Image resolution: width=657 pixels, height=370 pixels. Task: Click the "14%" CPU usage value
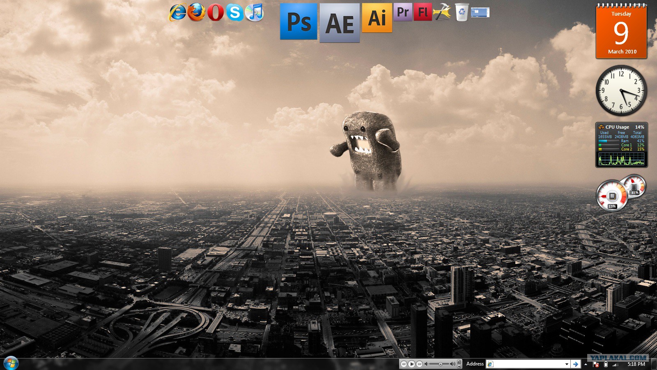coord(639,127)
